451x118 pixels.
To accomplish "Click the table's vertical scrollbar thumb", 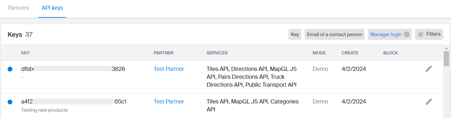I will tap(446, 59).
